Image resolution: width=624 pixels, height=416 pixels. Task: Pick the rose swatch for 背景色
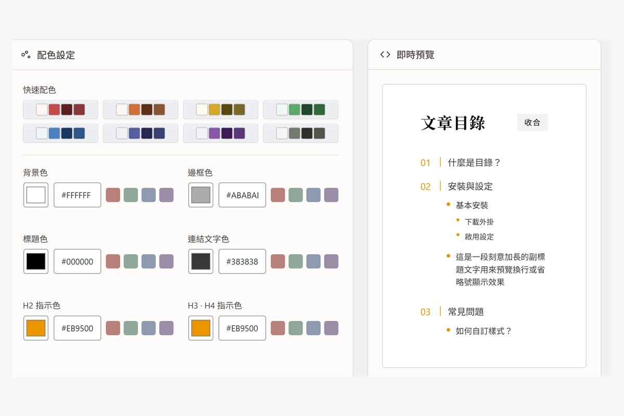[113, 195]
